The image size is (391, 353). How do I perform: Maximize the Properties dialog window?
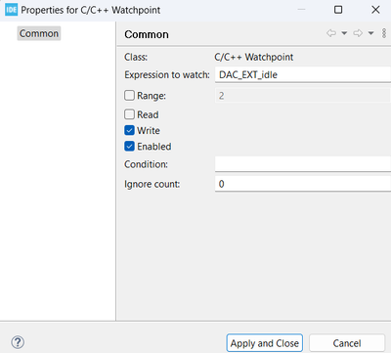pyautogui.click(x=338, y=10)
